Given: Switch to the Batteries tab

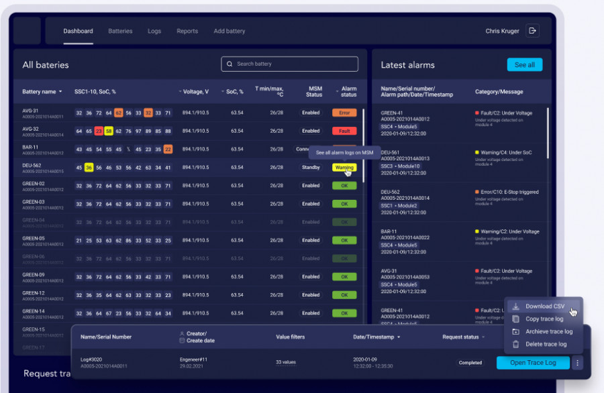Looking at the screenshot, I should point(120,31).
